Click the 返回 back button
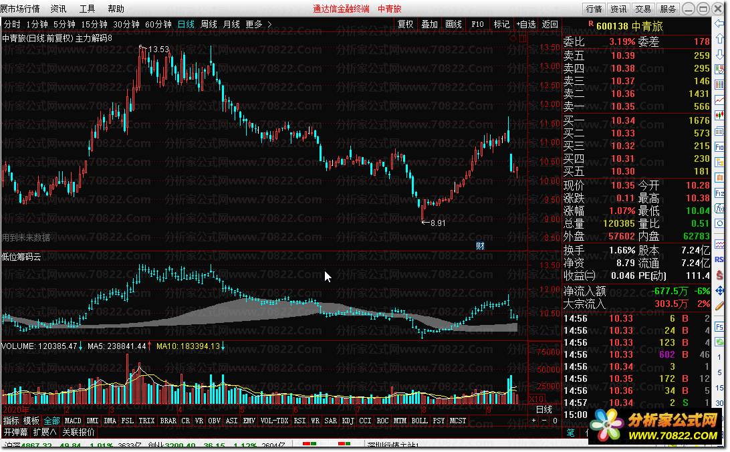 [x=550, y=24]
